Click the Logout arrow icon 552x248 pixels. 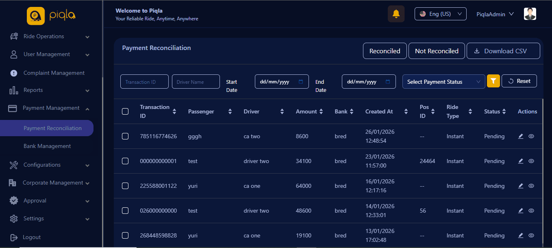[13, 237]
